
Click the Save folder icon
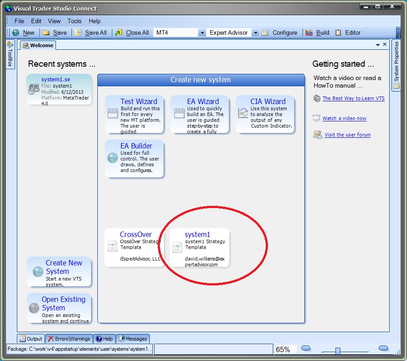point(46,32)
